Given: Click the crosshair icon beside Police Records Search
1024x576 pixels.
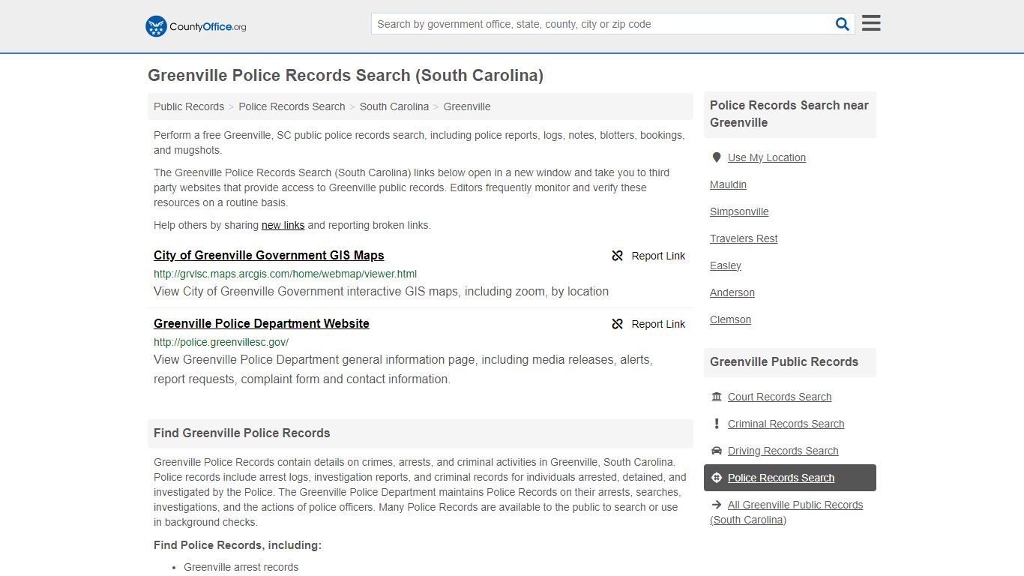Looking at the screenshot, I should tap(717, 478).
